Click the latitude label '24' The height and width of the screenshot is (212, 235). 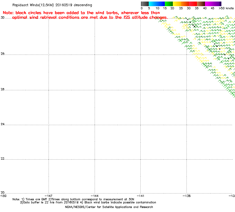click(2, 124)
